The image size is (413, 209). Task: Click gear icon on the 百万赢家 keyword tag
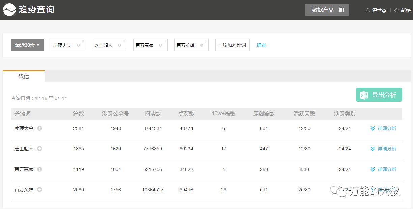[160, 45]
